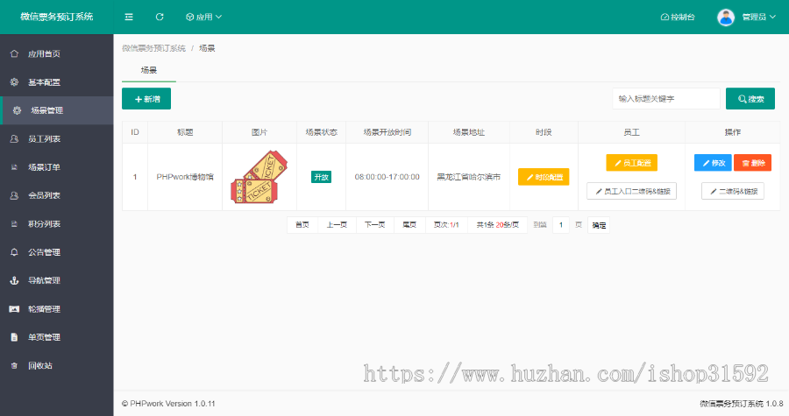Open 公告管理 in sidebar
Screen dimensions: 789x416
coord(57,252)
